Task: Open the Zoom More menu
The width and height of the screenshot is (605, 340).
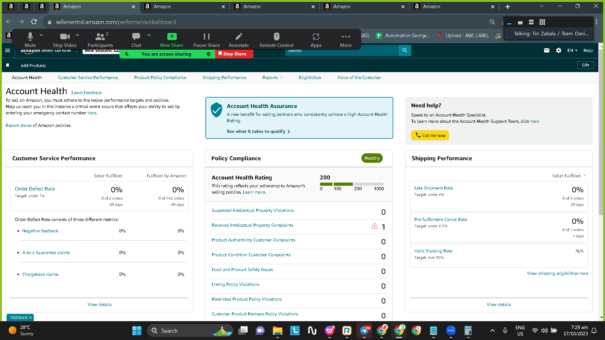Action: tap(346, 40)
